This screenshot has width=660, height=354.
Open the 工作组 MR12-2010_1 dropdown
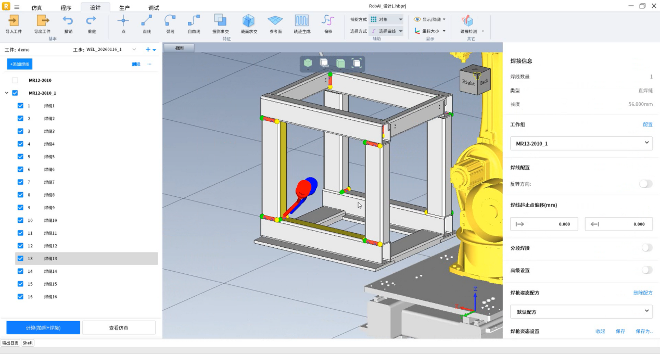tap(581, 143)
